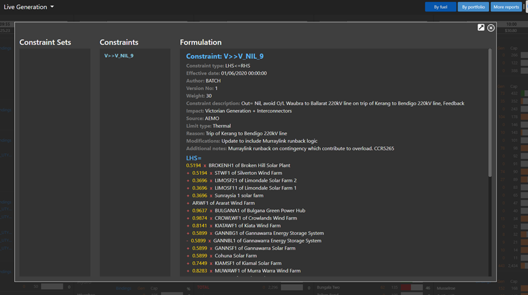Close the constraint formulation dialog
This screenshot has height=295, width=528.
coord(491,27)
